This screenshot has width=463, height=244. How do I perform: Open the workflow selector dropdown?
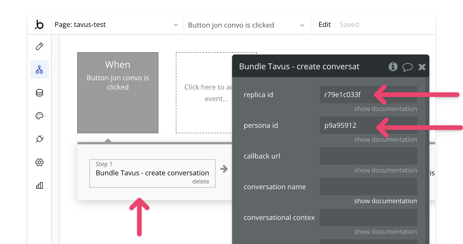tap(247, 25)
